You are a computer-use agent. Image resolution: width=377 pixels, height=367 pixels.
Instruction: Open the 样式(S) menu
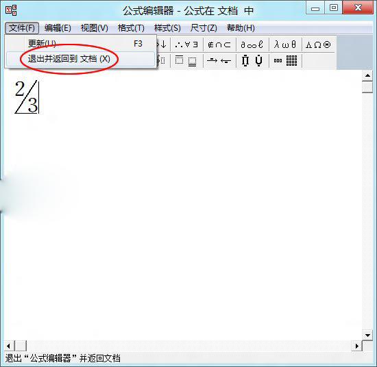point(167,28)
